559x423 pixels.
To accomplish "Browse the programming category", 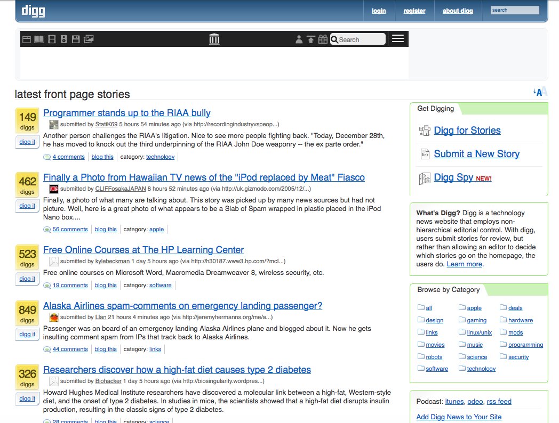I will [526, 345].
